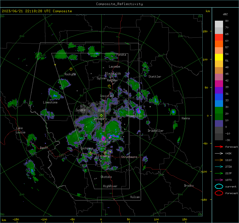
Task: Click the Composite_Reflectivity title text
Action: click(119, 4)
